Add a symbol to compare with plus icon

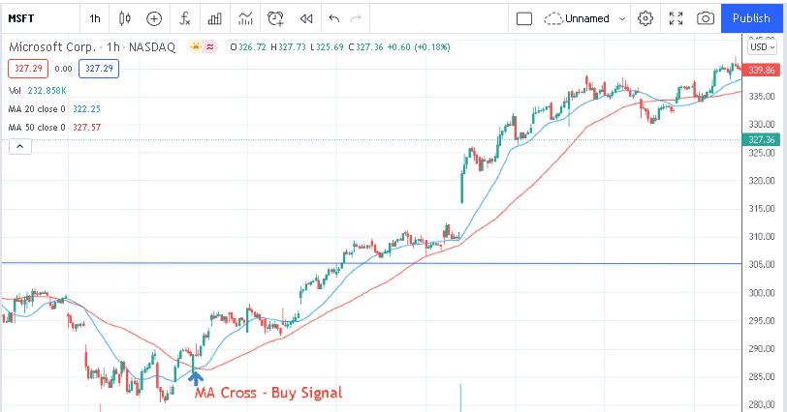154,18
